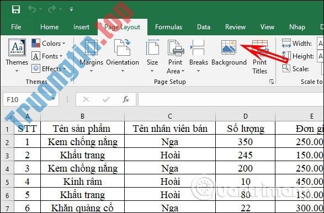Open Customize Quick Access Toolbar dropdown

pos(71,9)
